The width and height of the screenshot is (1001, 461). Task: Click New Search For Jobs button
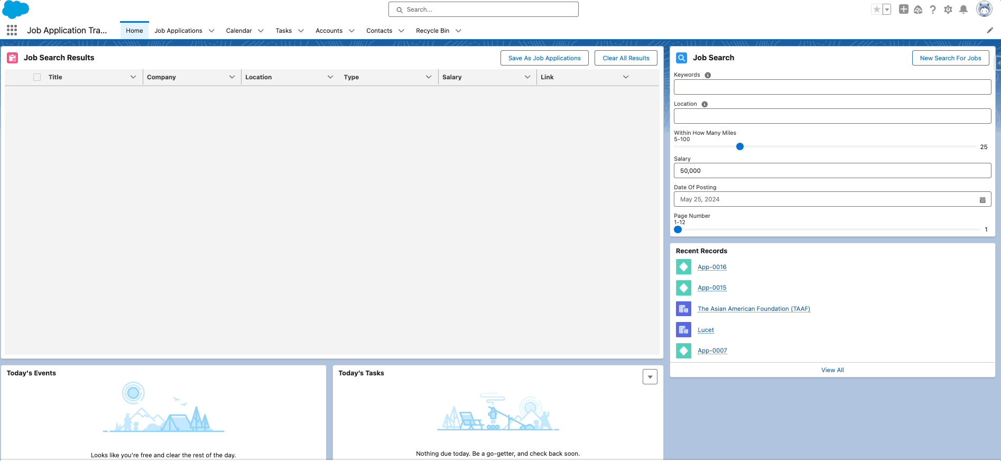click(x=950, y=58)
